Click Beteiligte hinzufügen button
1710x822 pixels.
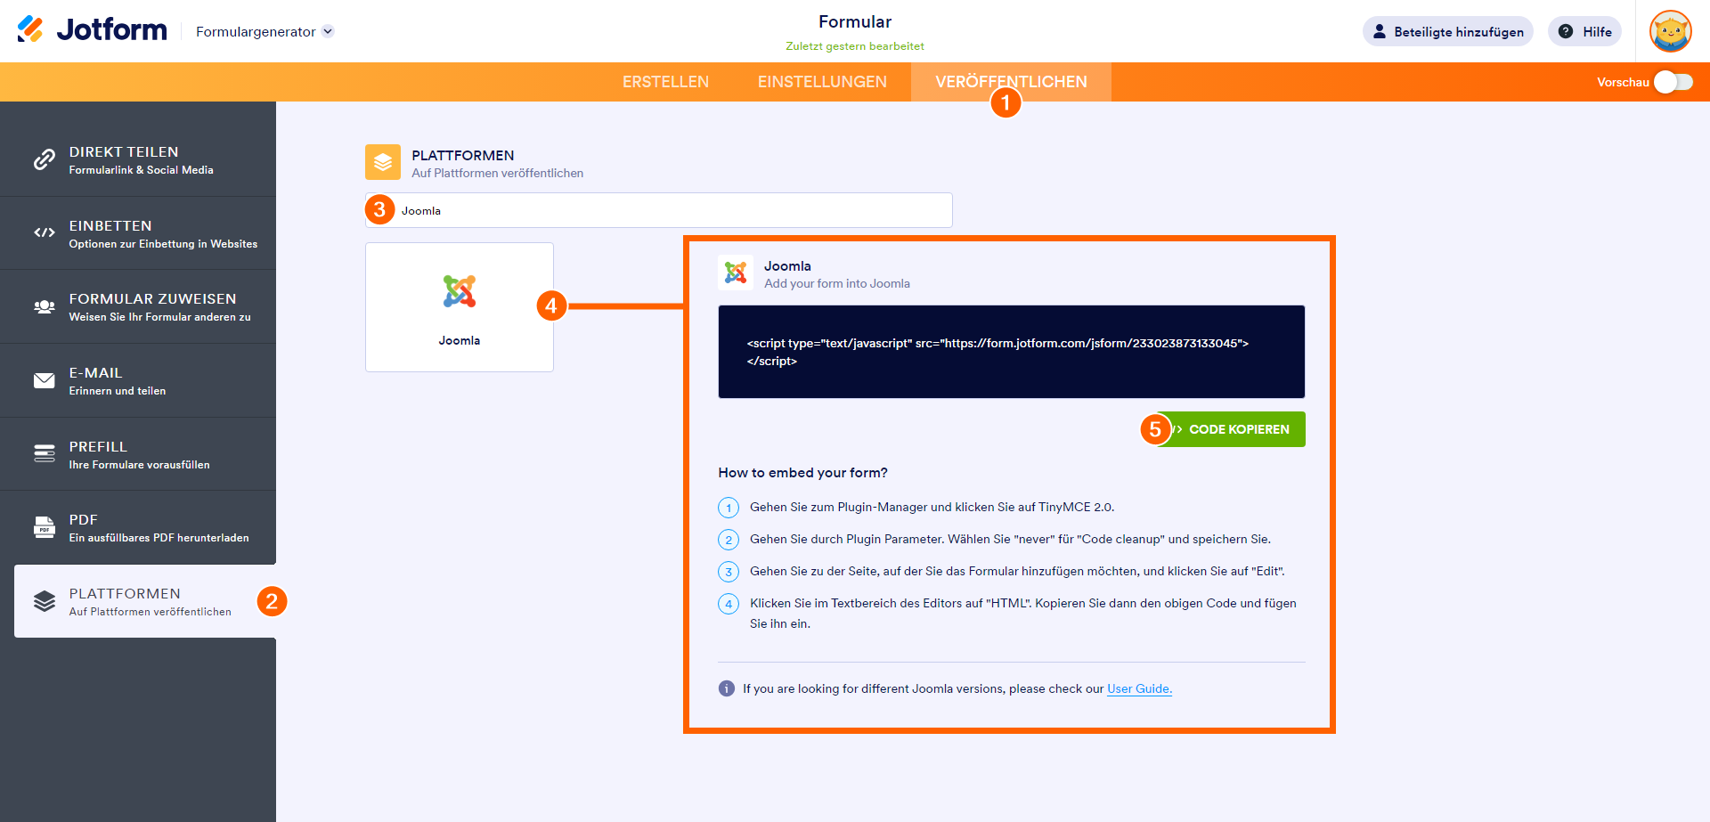[1447, 31]
